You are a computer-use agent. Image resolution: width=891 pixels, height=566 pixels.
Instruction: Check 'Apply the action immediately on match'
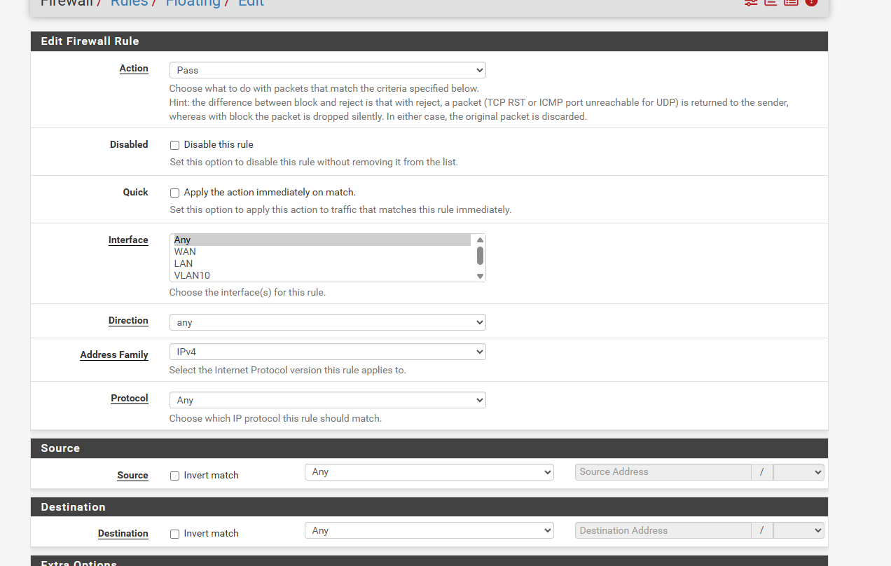tap(174, 193)
